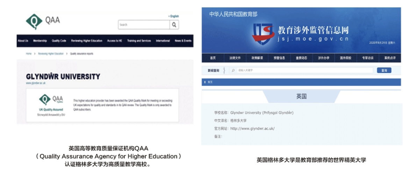Image resolution: width=409 pixels, height=186 pixels.
Task: Open the 政策解读 navigation tab
Action: tap(257, 58)
